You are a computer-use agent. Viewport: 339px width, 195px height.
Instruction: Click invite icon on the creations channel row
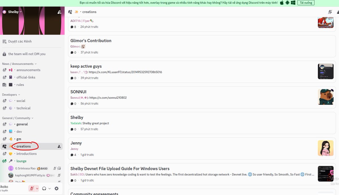click(59, 146)
